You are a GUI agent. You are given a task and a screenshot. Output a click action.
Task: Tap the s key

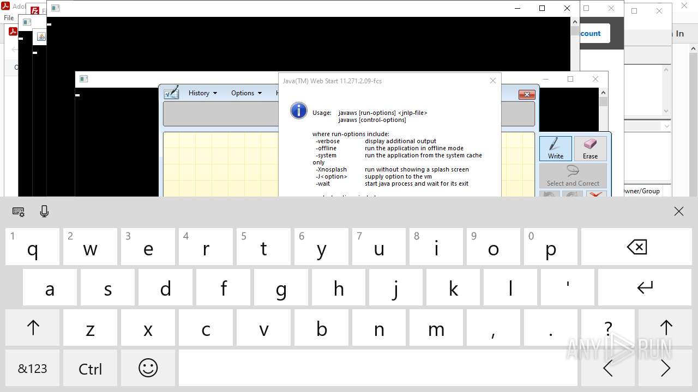tap(107, 287)
